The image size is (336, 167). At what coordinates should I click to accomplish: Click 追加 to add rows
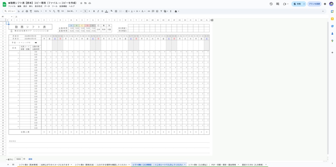tap(30, 159)
